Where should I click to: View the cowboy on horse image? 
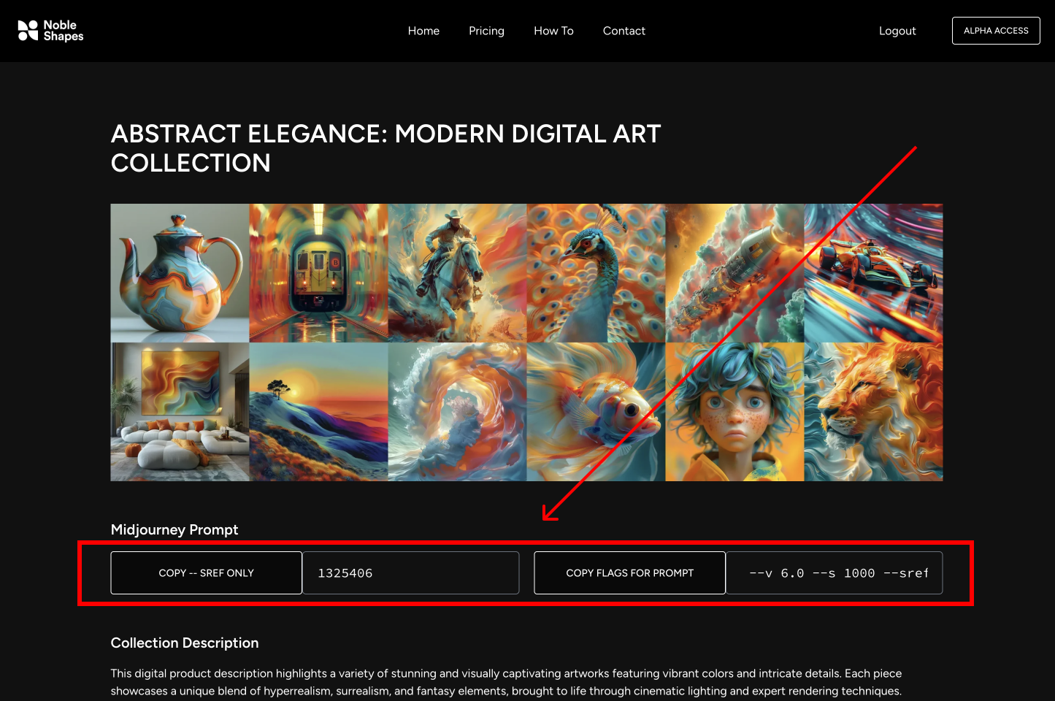[457, 272]
